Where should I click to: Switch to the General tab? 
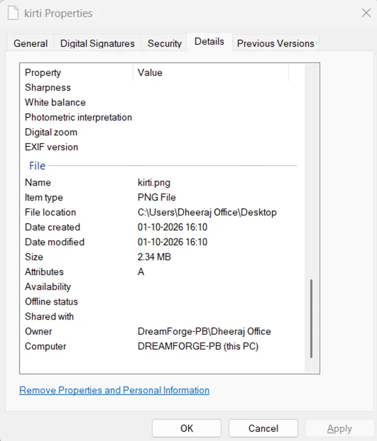point(31,43)
